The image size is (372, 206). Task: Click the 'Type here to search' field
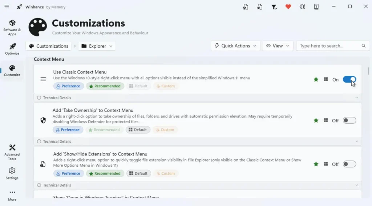329,46
